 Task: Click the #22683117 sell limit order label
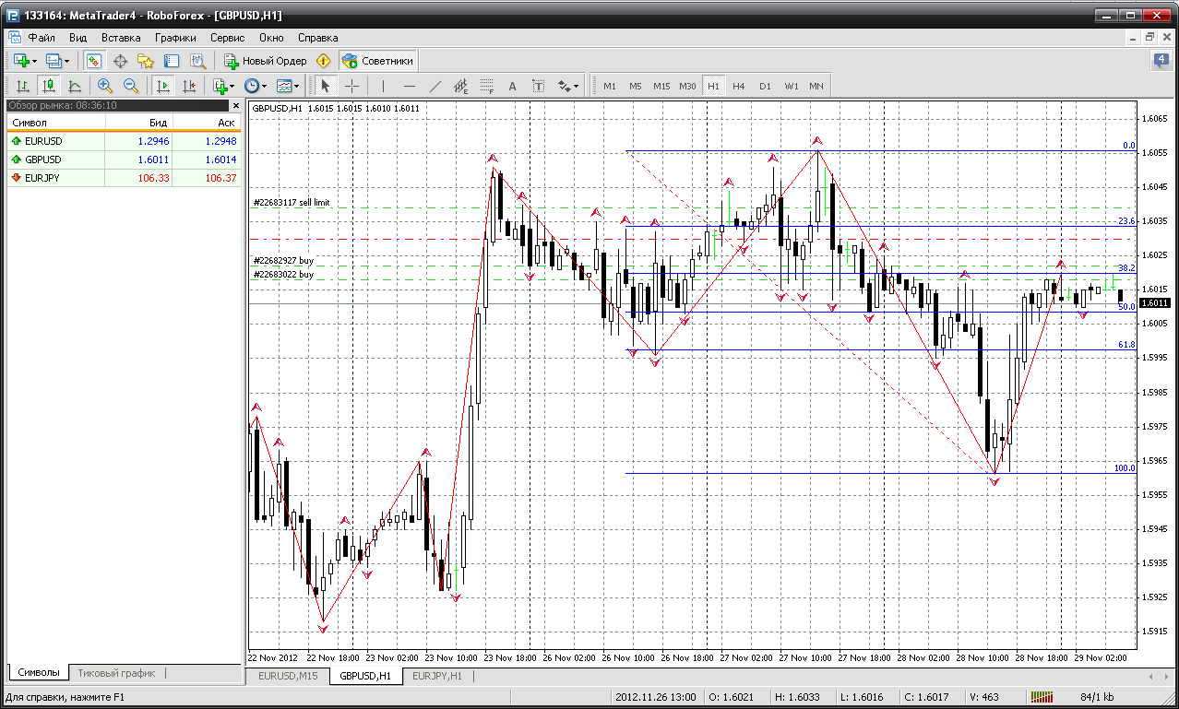292,202
